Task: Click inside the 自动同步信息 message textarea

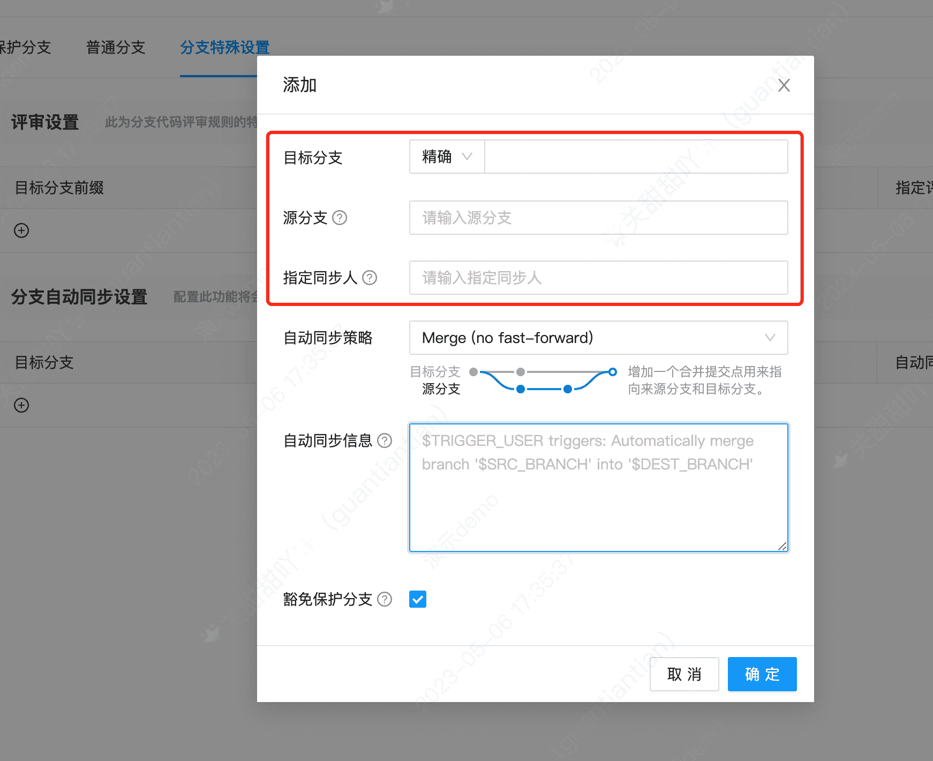Action: [x=598, y=488]
